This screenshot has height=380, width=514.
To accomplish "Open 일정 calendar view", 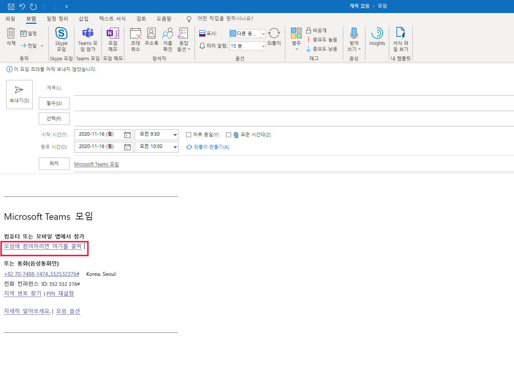I will tap(28, 34).
